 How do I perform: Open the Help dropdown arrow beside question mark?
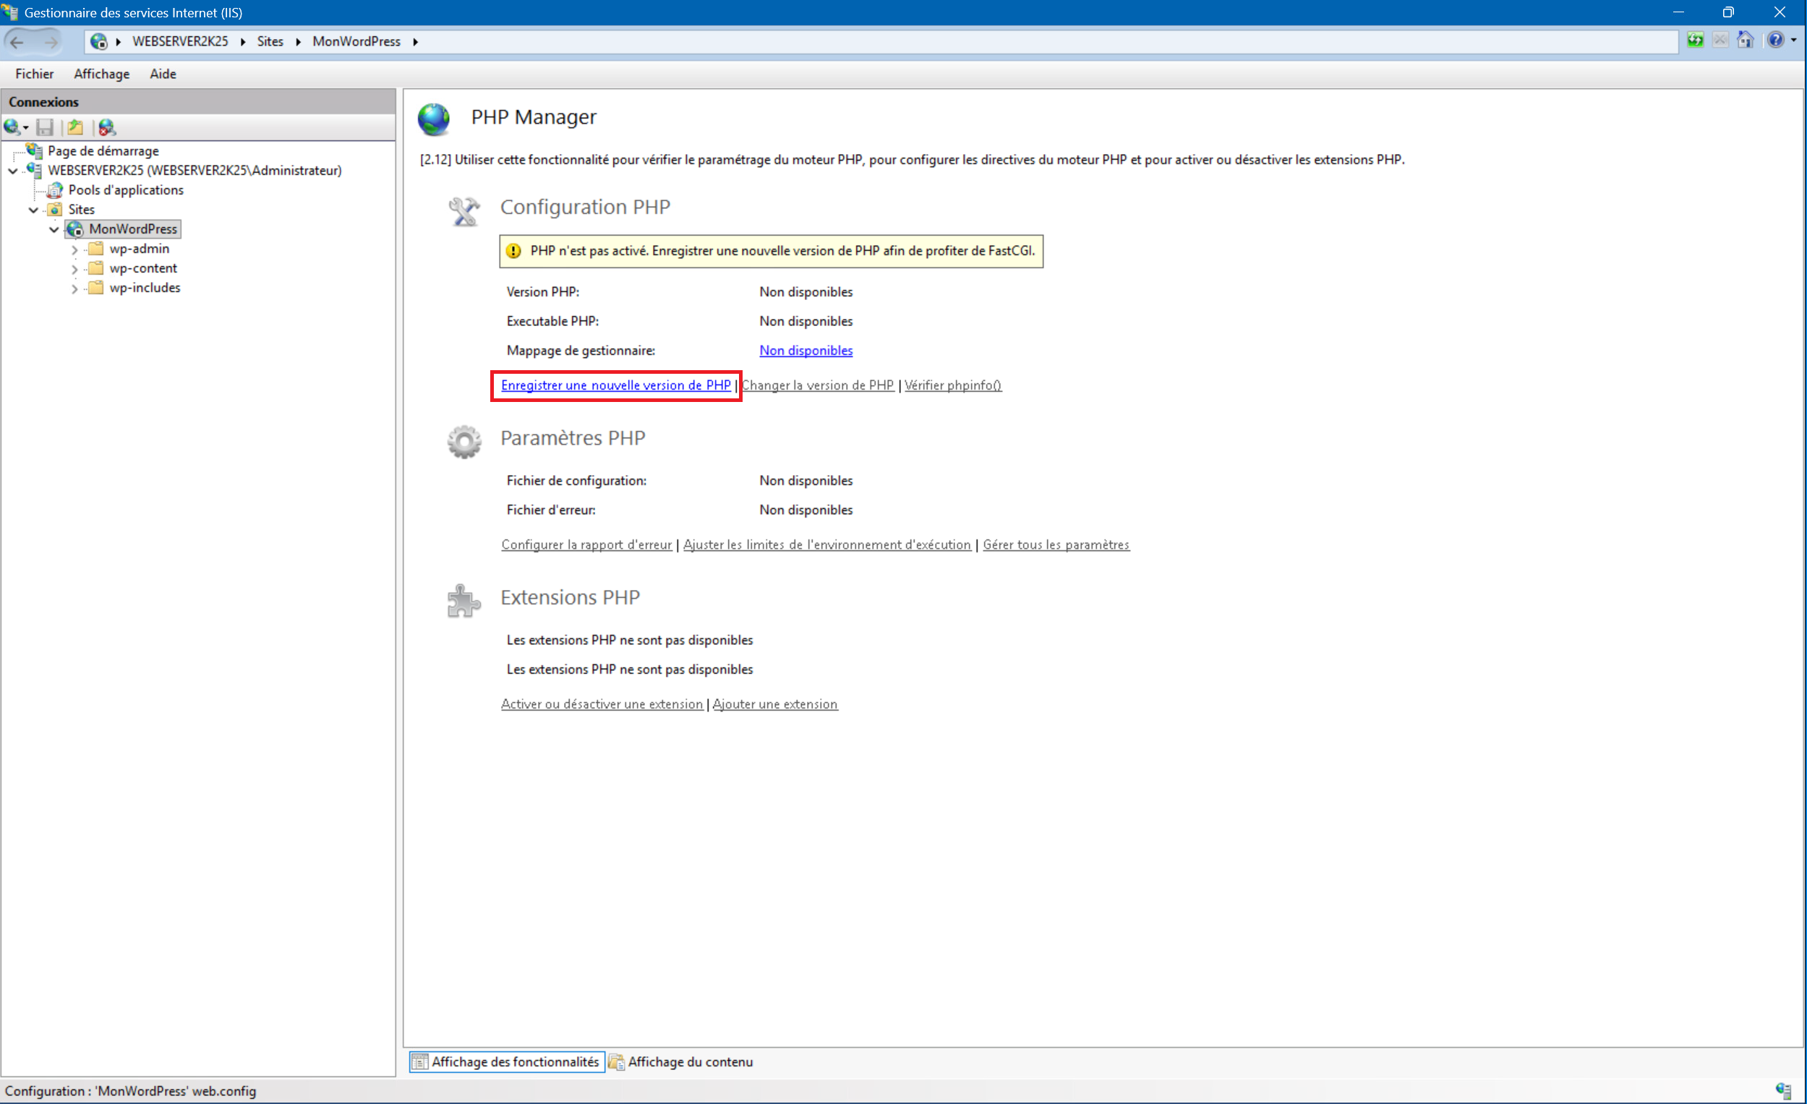click(x=1793, y=40)
